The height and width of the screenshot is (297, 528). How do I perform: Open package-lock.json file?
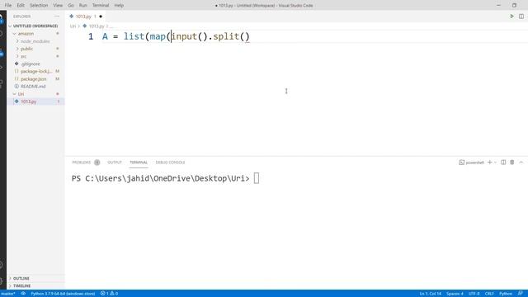pos(35,72)
